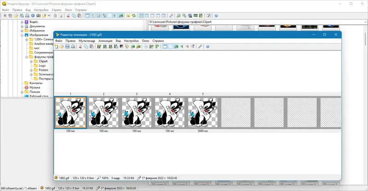Click the blue info icon in Imagine Browser toolbar
This screenshot has width=368, height=191.
coord(33,16)
